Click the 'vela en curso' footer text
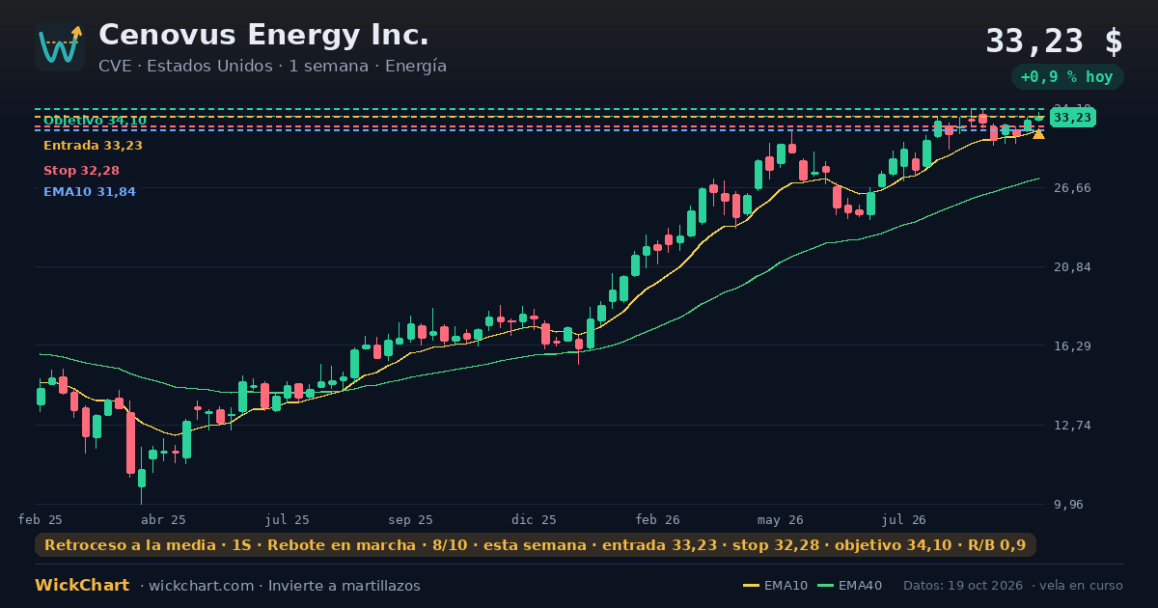1158x608 pixels. click(x=1083, y=586)
